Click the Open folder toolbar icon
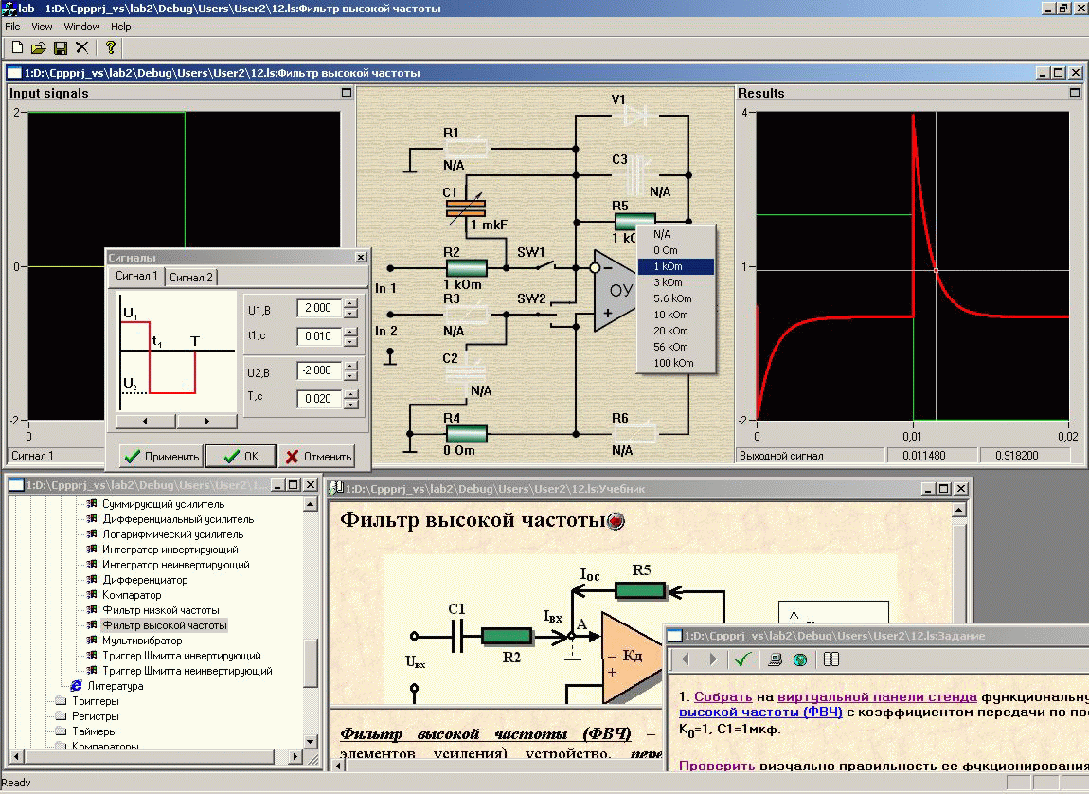Viewport: 1089px width, 794px height. [x=39, y=47]
